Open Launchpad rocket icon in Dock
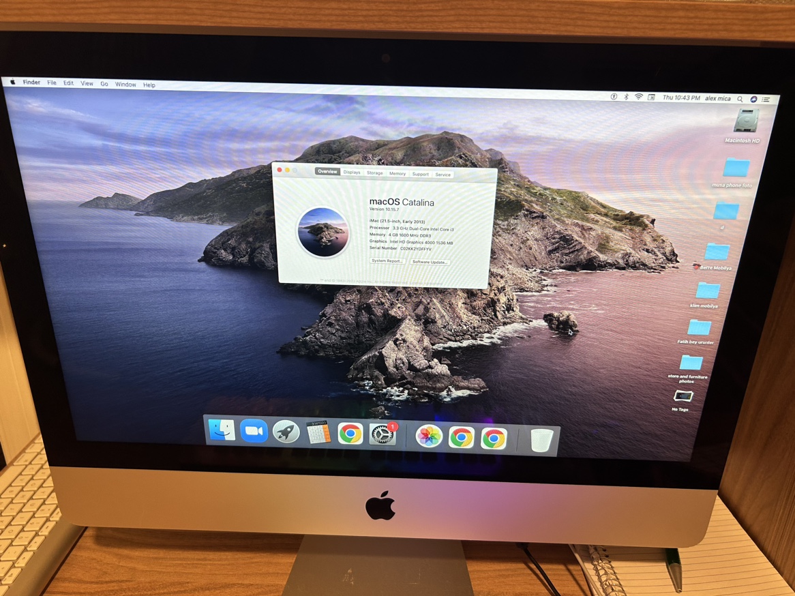Screen dimensions: 795x596 coord(286,432)
